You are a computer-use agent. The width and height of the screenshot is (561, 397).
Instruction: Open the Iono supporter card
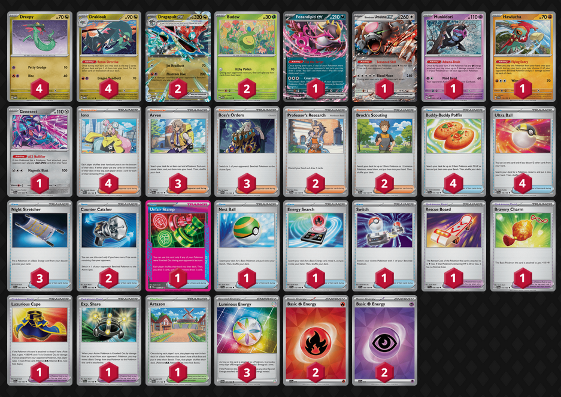(109, 151)
